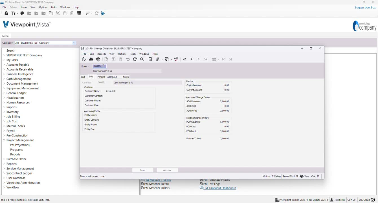
Task: Open the color palette theme icon
Action: (x=22, y=13)
